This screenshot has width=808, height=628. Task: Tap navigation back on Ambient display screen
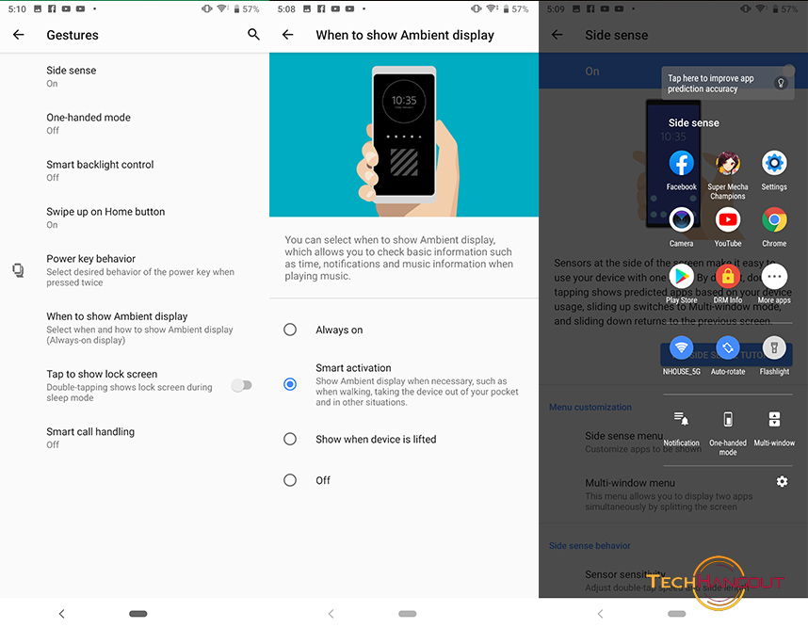(331, 614)
